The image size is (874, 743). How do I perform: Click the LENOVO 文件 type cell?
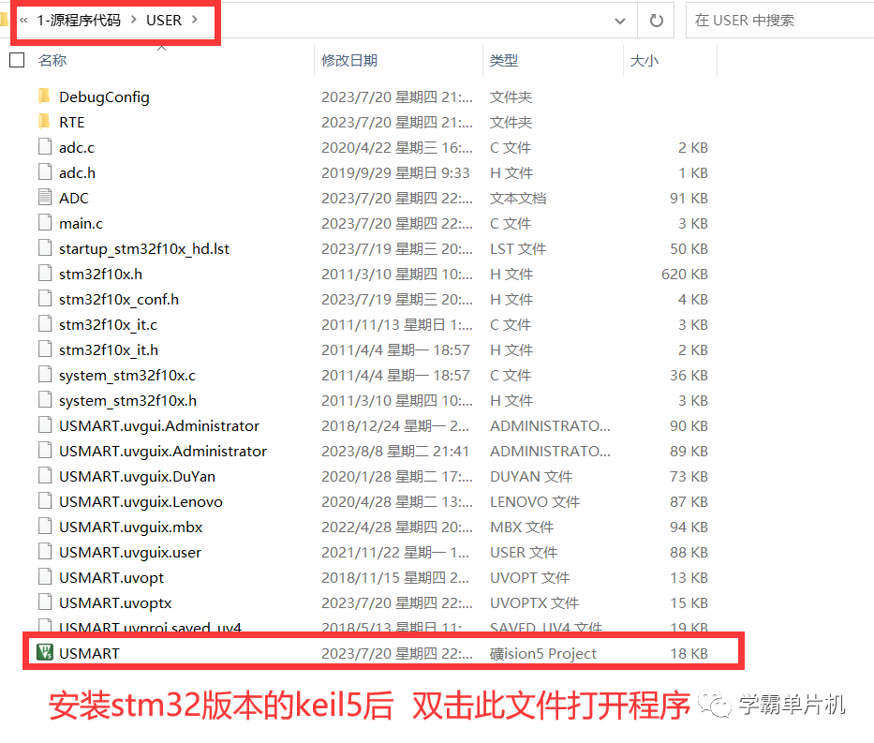535,501
